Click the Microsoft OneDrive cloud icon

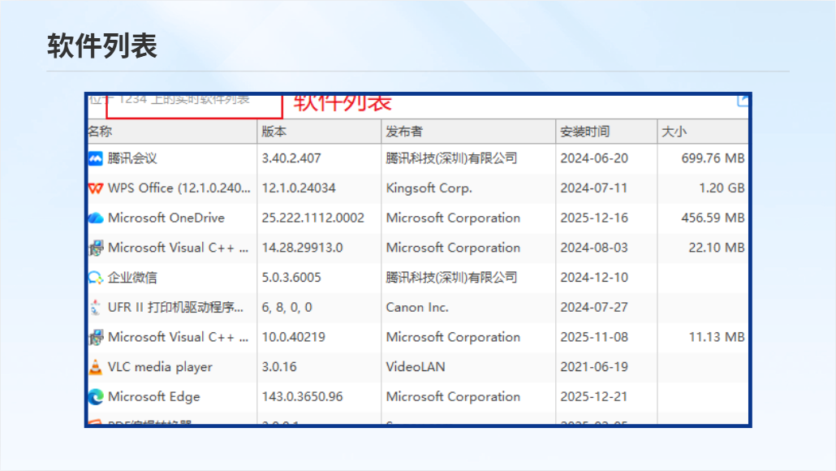96,218
